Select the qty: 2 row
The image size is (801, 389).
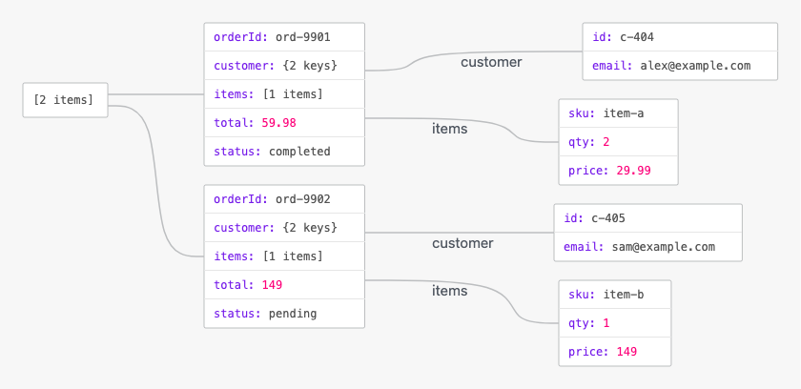[x=618, y=142]
